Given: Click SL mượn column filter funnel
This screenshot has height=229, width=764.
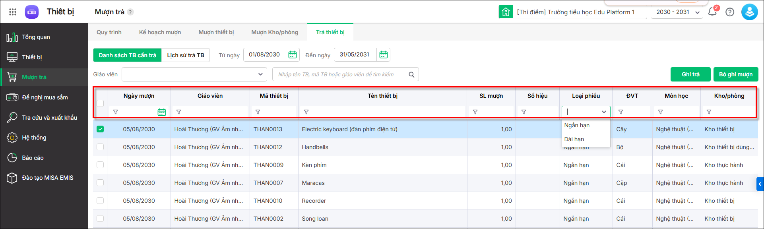Looking at the screenshot, I should 475,112.
